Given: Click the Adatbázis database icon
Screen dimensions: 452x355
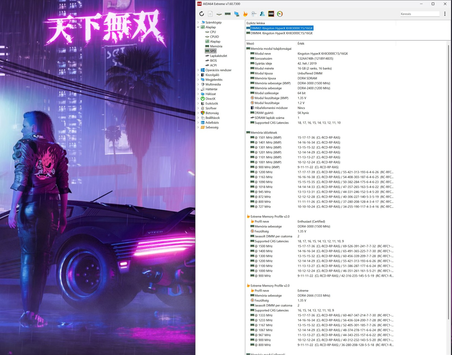Looking at the screenshot, I should [x=203, y=123].
